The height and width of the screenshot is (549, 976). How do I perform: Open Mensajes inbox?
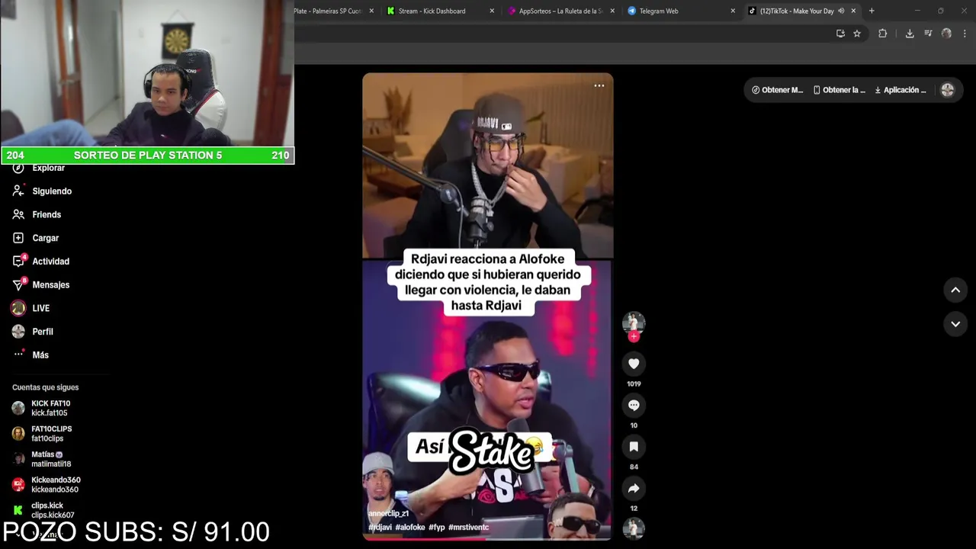coord(50,285)
